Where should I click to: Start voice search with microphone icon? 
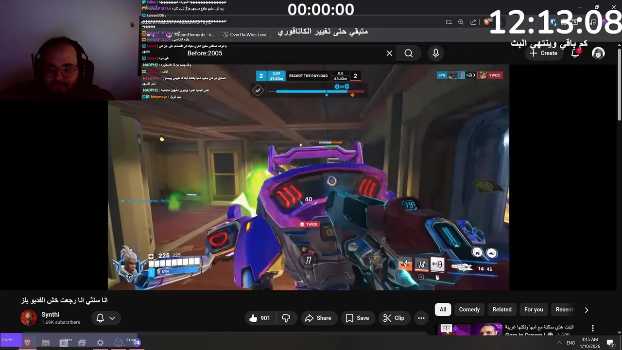436,53
